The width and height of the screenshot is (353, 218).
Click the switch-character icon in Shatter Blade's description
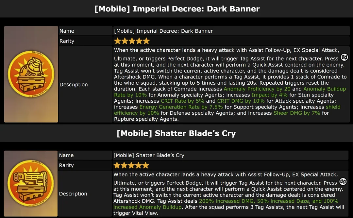pos(343,181)
